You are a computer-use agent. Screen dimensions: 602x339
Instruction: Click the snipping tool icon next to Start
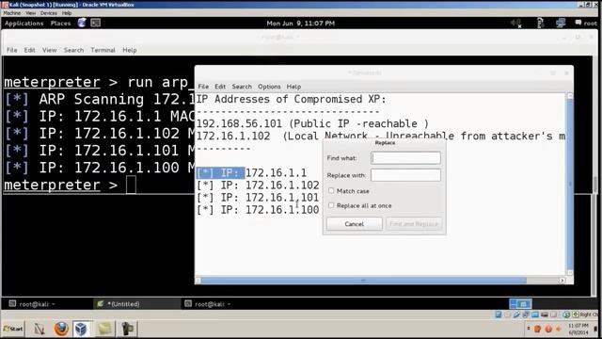click(x=40, y=329)
